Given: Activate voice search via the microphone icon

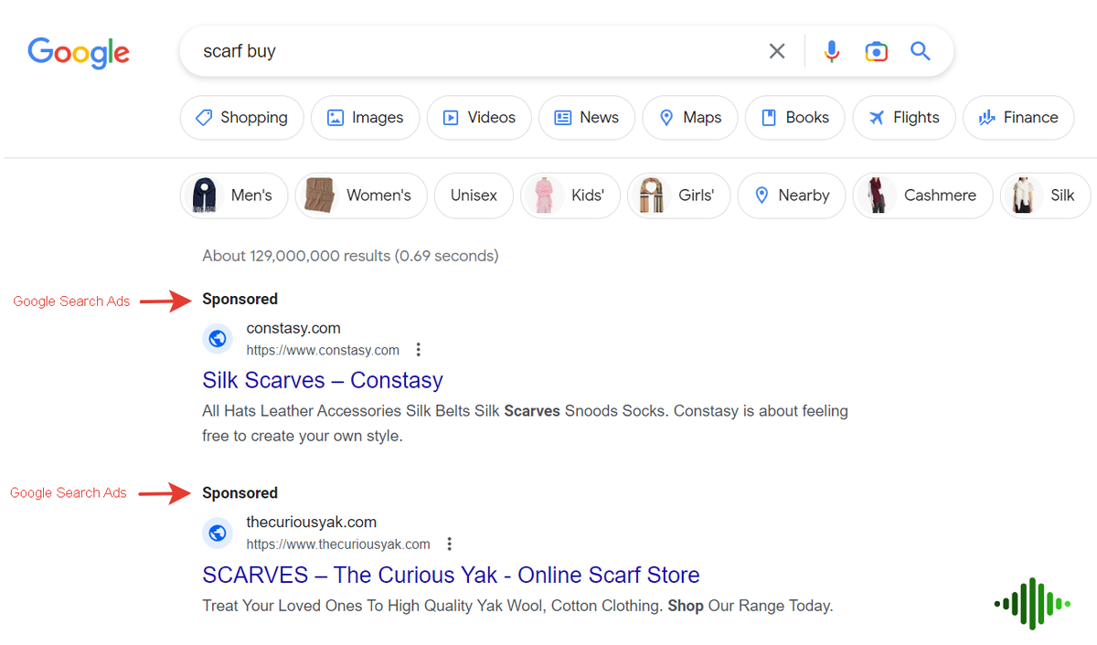Looking at the screenshot, I should click(x=831, y=51).
